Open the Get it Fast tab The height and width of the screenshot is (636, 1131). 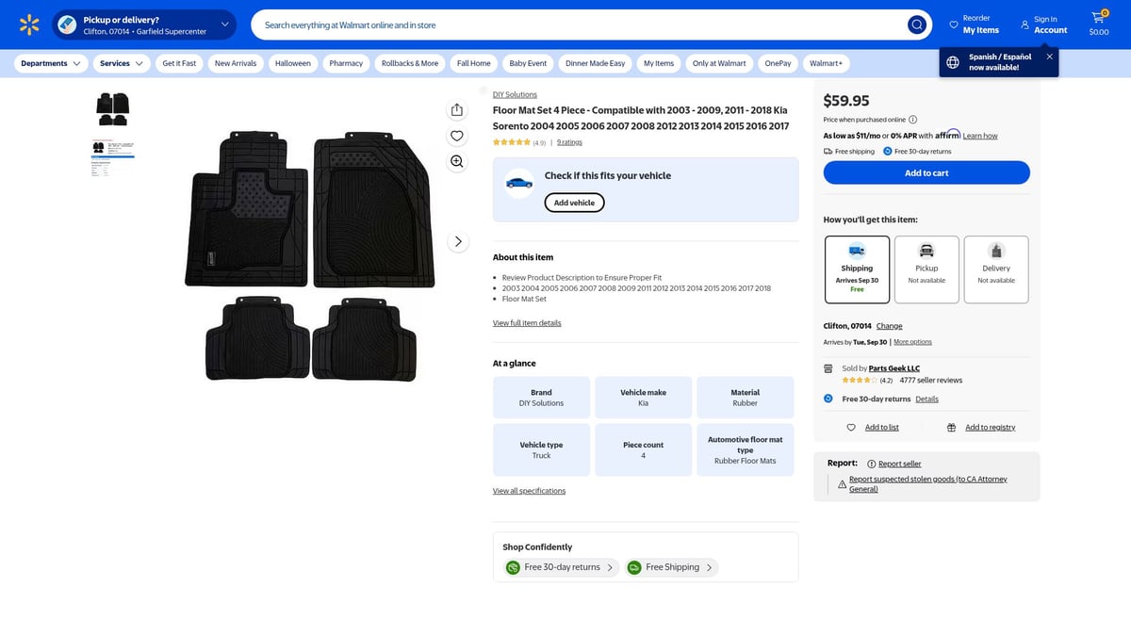click(179, 63)
